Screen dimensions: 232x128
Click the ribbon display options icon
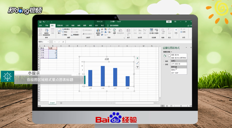(175, 22)
